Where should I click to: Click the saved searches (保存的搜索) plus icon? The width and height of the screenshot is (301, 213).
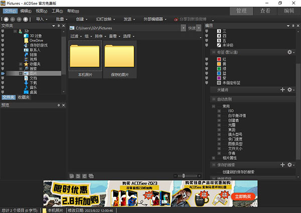[x=282, y=164]
